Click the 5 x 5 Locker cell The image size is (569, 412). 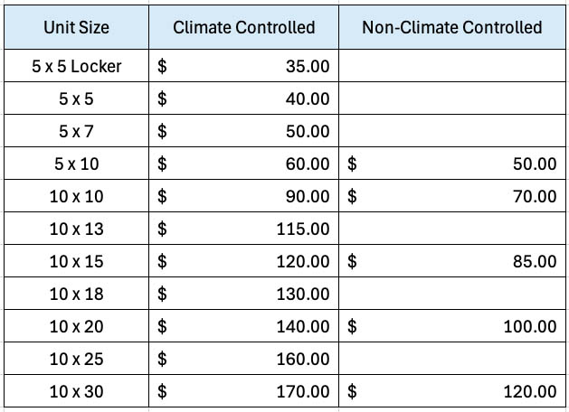(76, 66)
